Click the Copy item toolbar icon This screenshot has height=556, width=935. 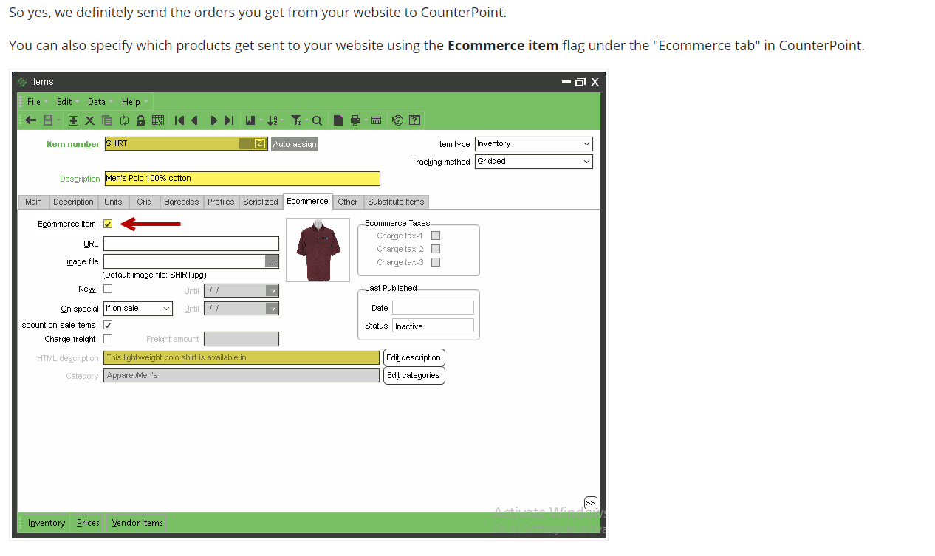(x=107, y=120)
